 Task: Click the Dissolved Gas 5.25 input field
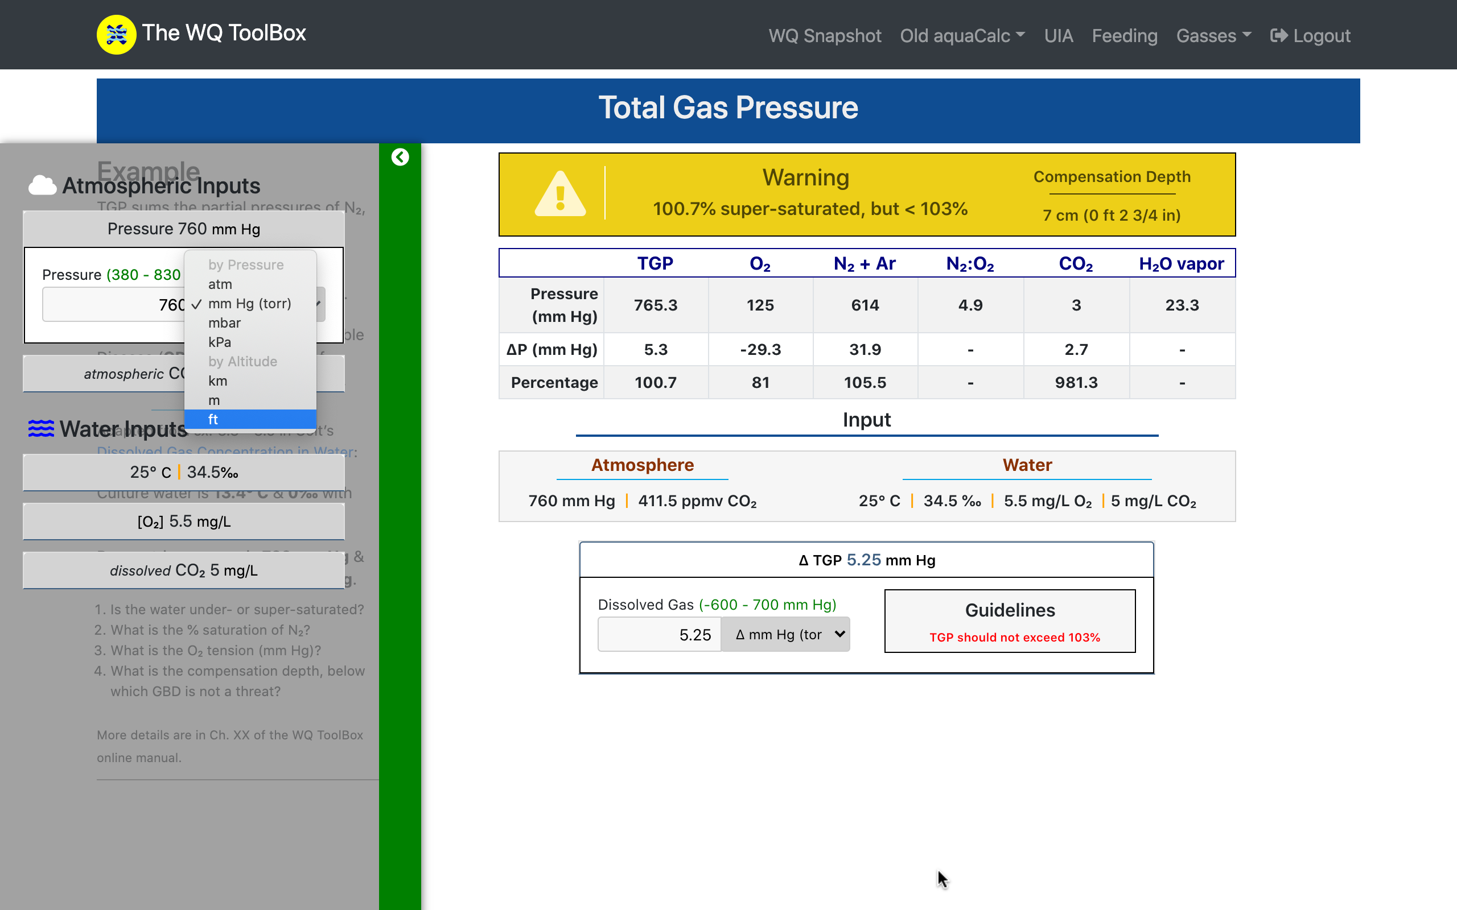click(x=658, y=634)
